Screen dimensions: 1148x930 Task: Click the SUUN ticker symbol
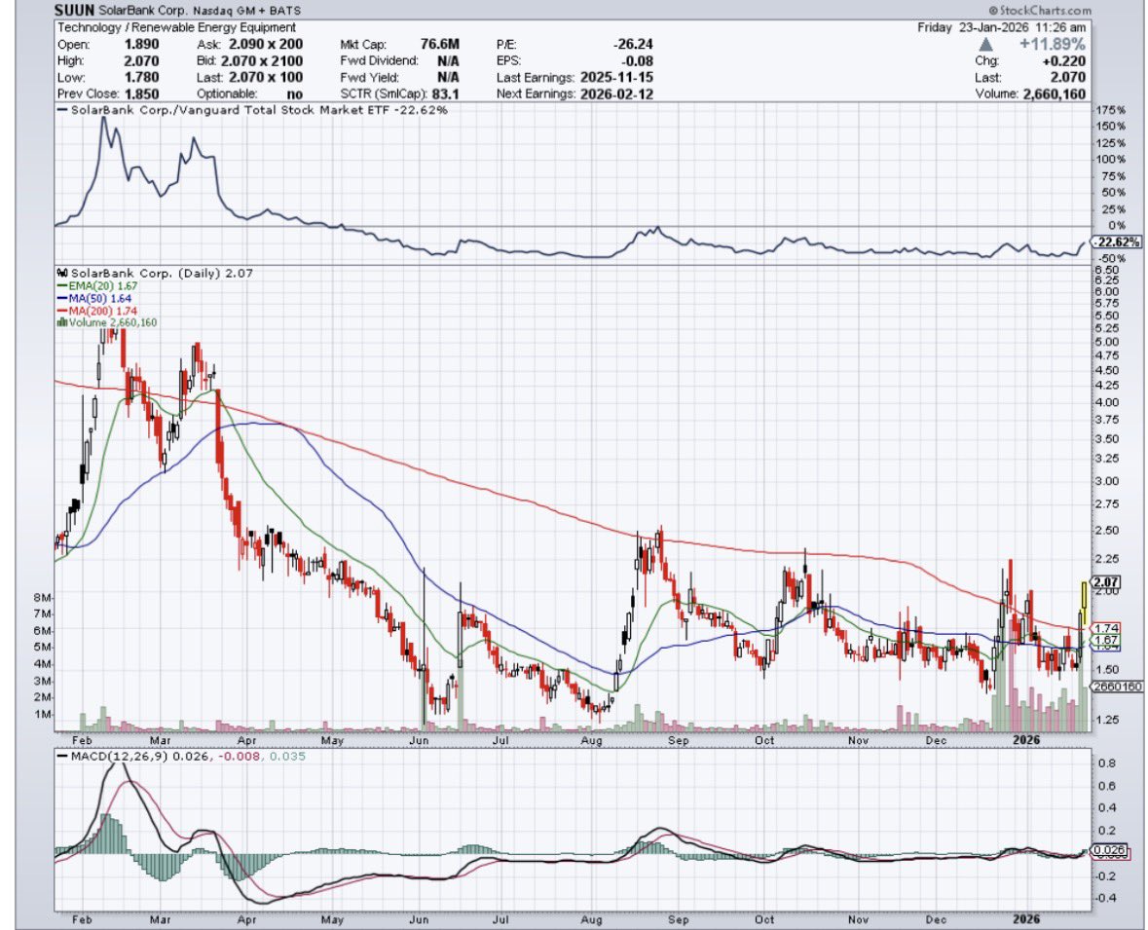pos(74,11)
